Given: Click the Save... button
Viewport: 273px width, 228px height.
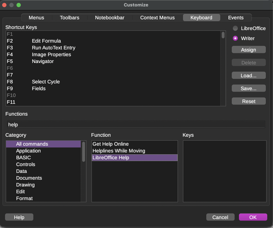Looking at the screenshot, I should point(249,88).
